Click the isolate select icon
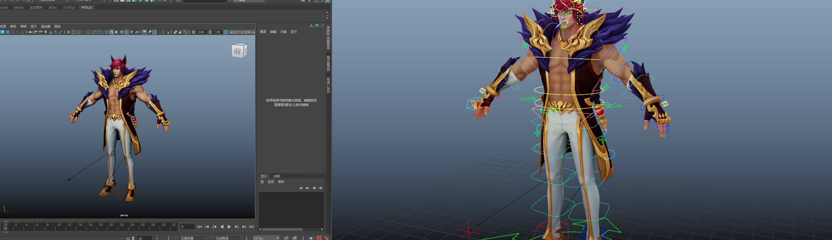This screenshot has height=240, width=832. pos(168,32)
